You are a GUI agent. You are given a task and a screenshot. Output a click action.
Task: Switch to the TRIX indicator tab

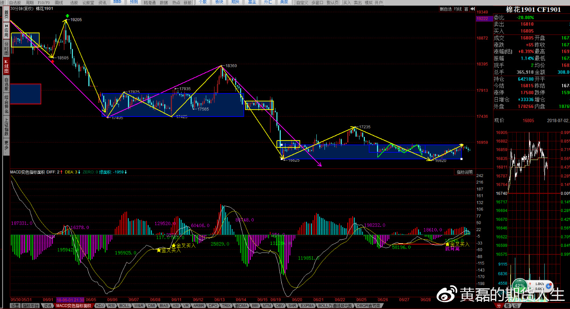click(x=226, y=306)
